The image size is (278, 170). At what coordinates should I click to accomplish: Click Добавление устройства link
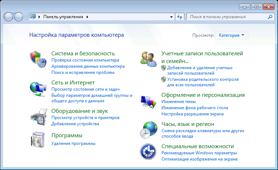click(x=75, y=124)
